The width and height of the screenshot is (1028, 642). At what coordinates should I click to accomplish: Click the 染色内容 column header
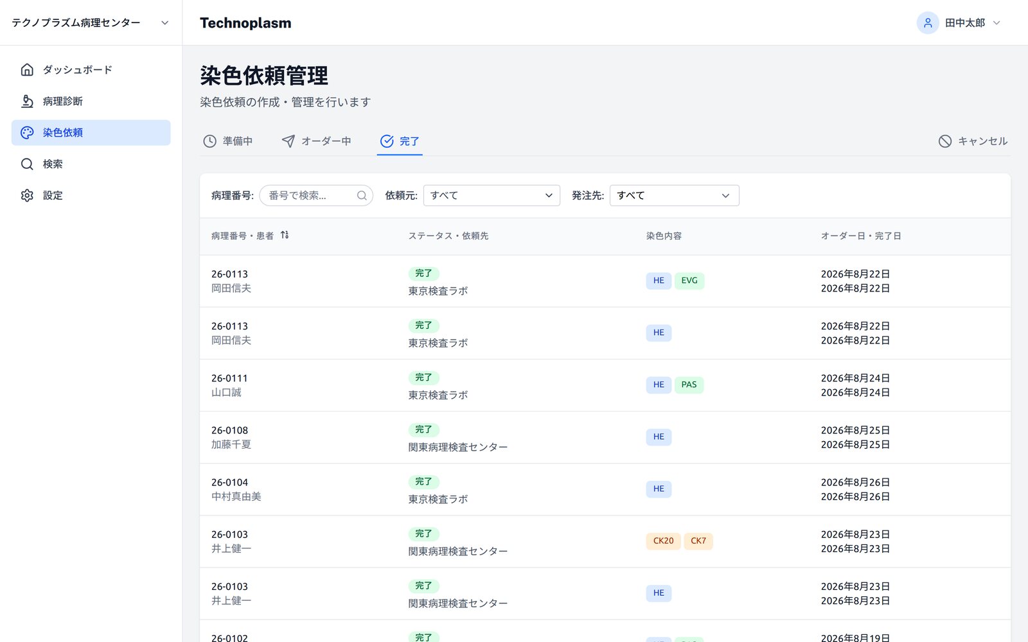664,236
